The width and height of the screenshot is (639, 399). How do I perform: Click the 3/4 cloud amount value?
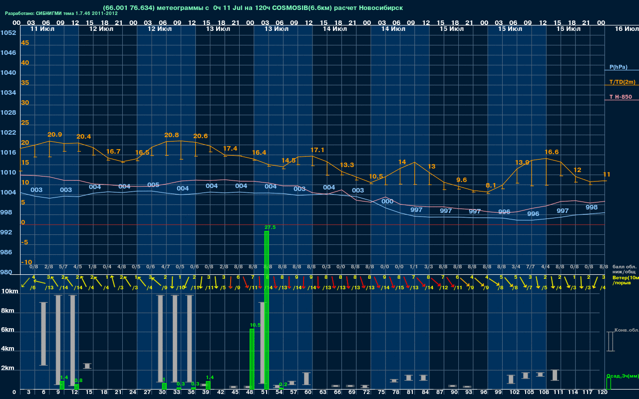[516, 267]
